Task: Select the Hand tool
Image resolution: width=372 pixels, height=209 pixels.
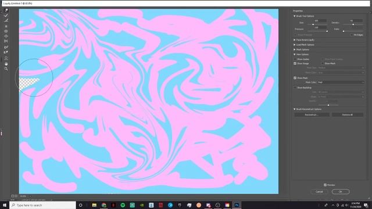Action: click(6, 64)
